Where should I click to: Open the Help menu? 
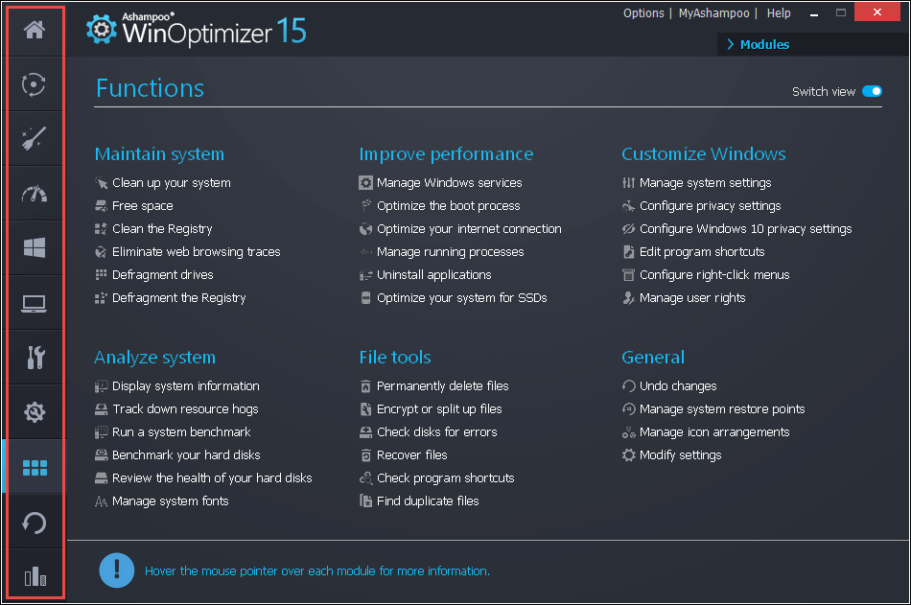[779, 12]
